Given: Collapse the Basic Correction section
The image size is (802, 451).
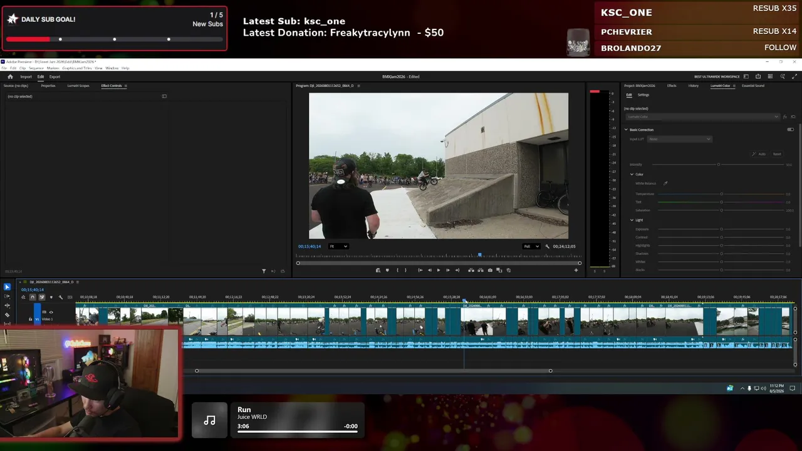Looking at the screenshot, I should [625, 130].
